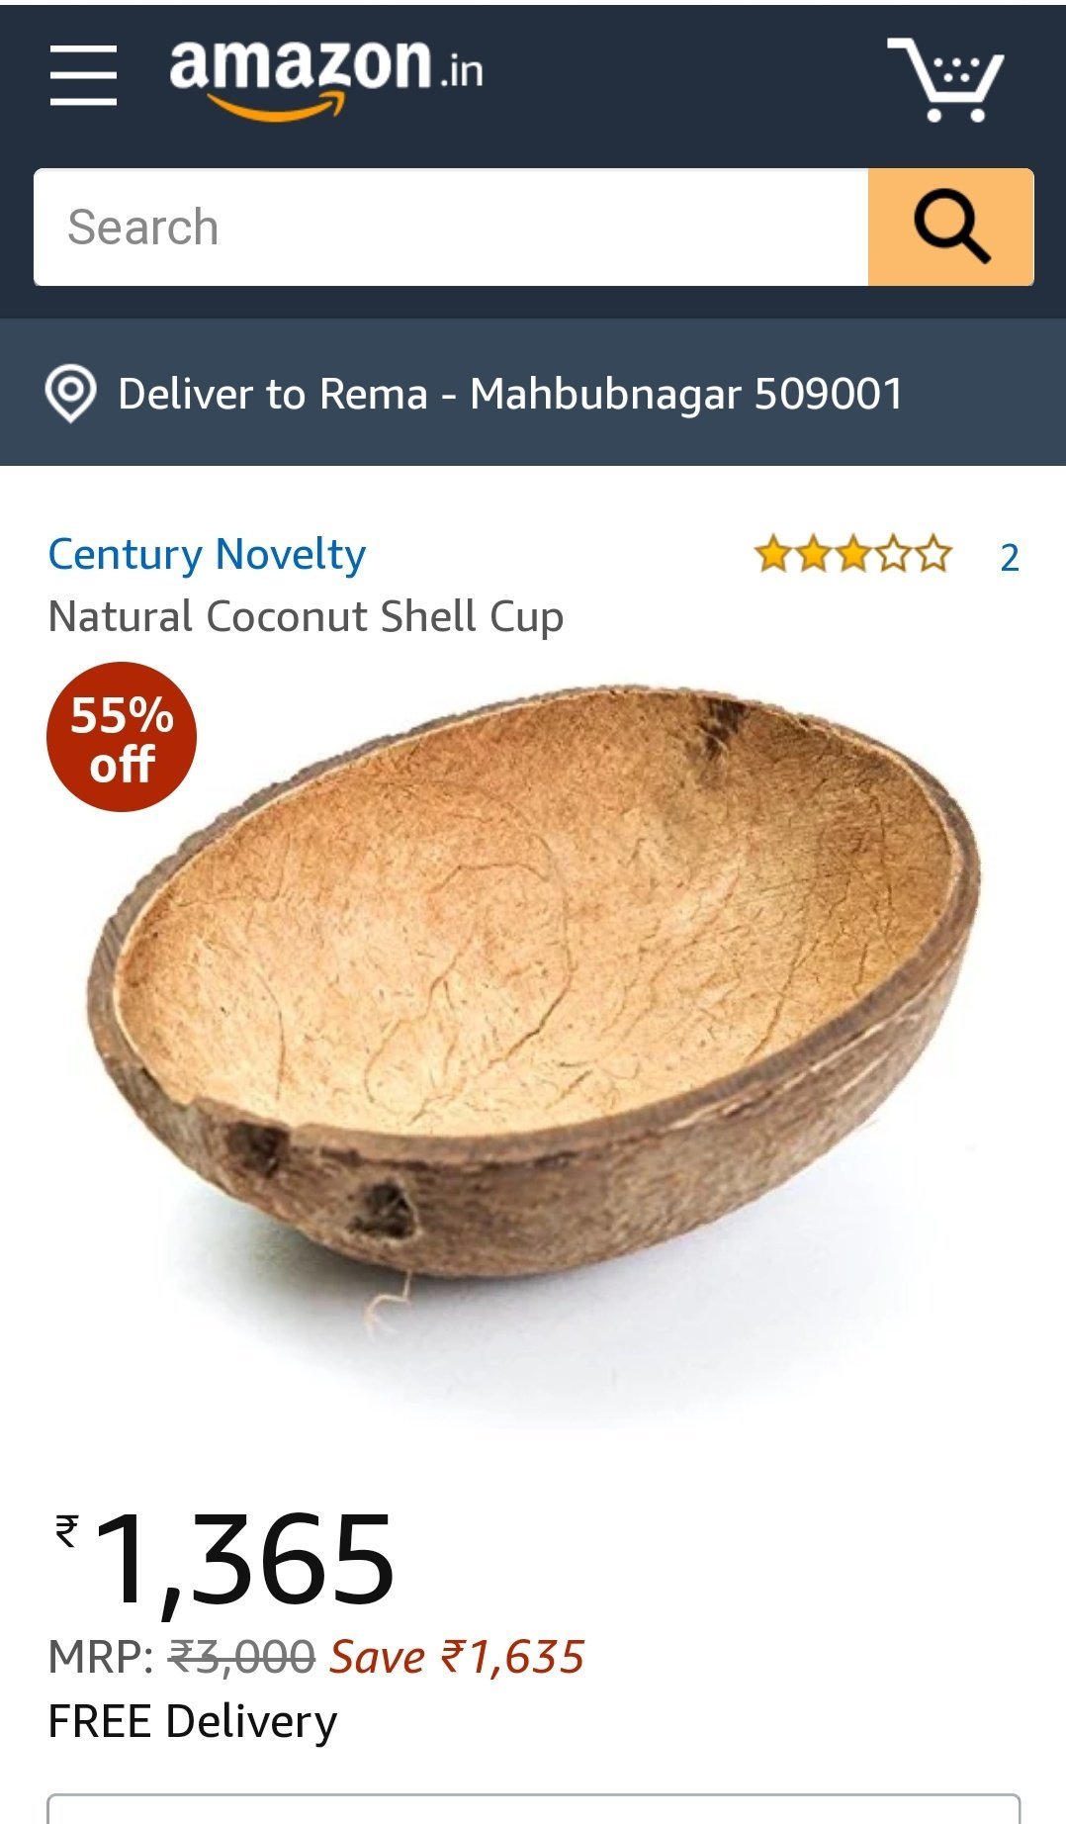This screenshot has height=1824, width=1066.
Task: Tap the Save ₹1,635 text
Action: point(457,1656)
